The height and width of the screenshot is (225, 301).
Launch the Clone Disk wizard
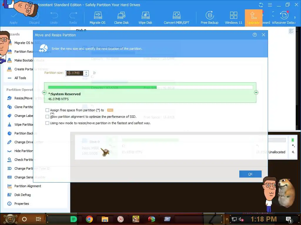121,18
